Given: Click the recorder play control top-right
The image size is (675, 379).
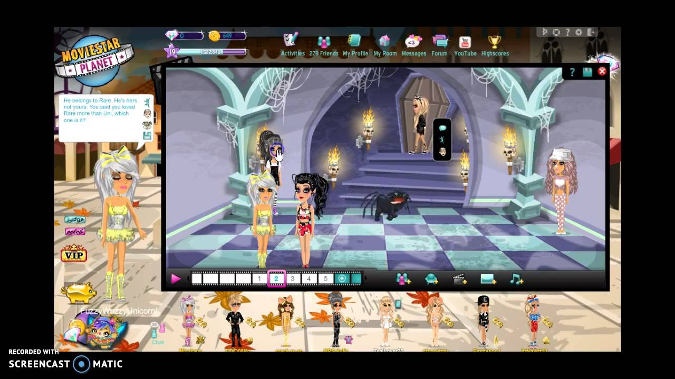Looking at the screenshot, I should pyautogui.click(x=545, y=32).
